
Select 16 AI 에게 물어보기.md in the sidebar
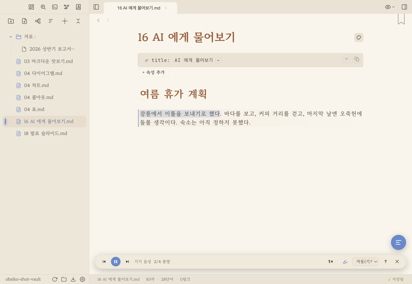click(45, 121)
